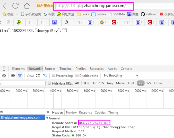Switch to the Elements panel
174x138 pixels.
[18, 69]
